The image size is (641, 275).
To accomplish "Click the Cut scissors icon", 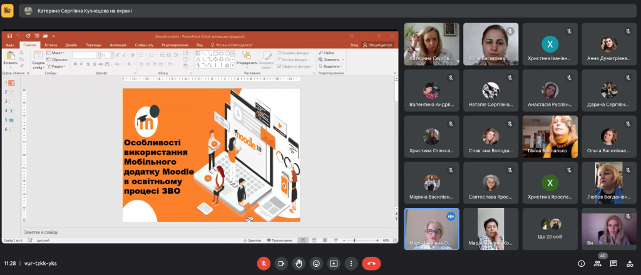I will (x=21, y=53).
